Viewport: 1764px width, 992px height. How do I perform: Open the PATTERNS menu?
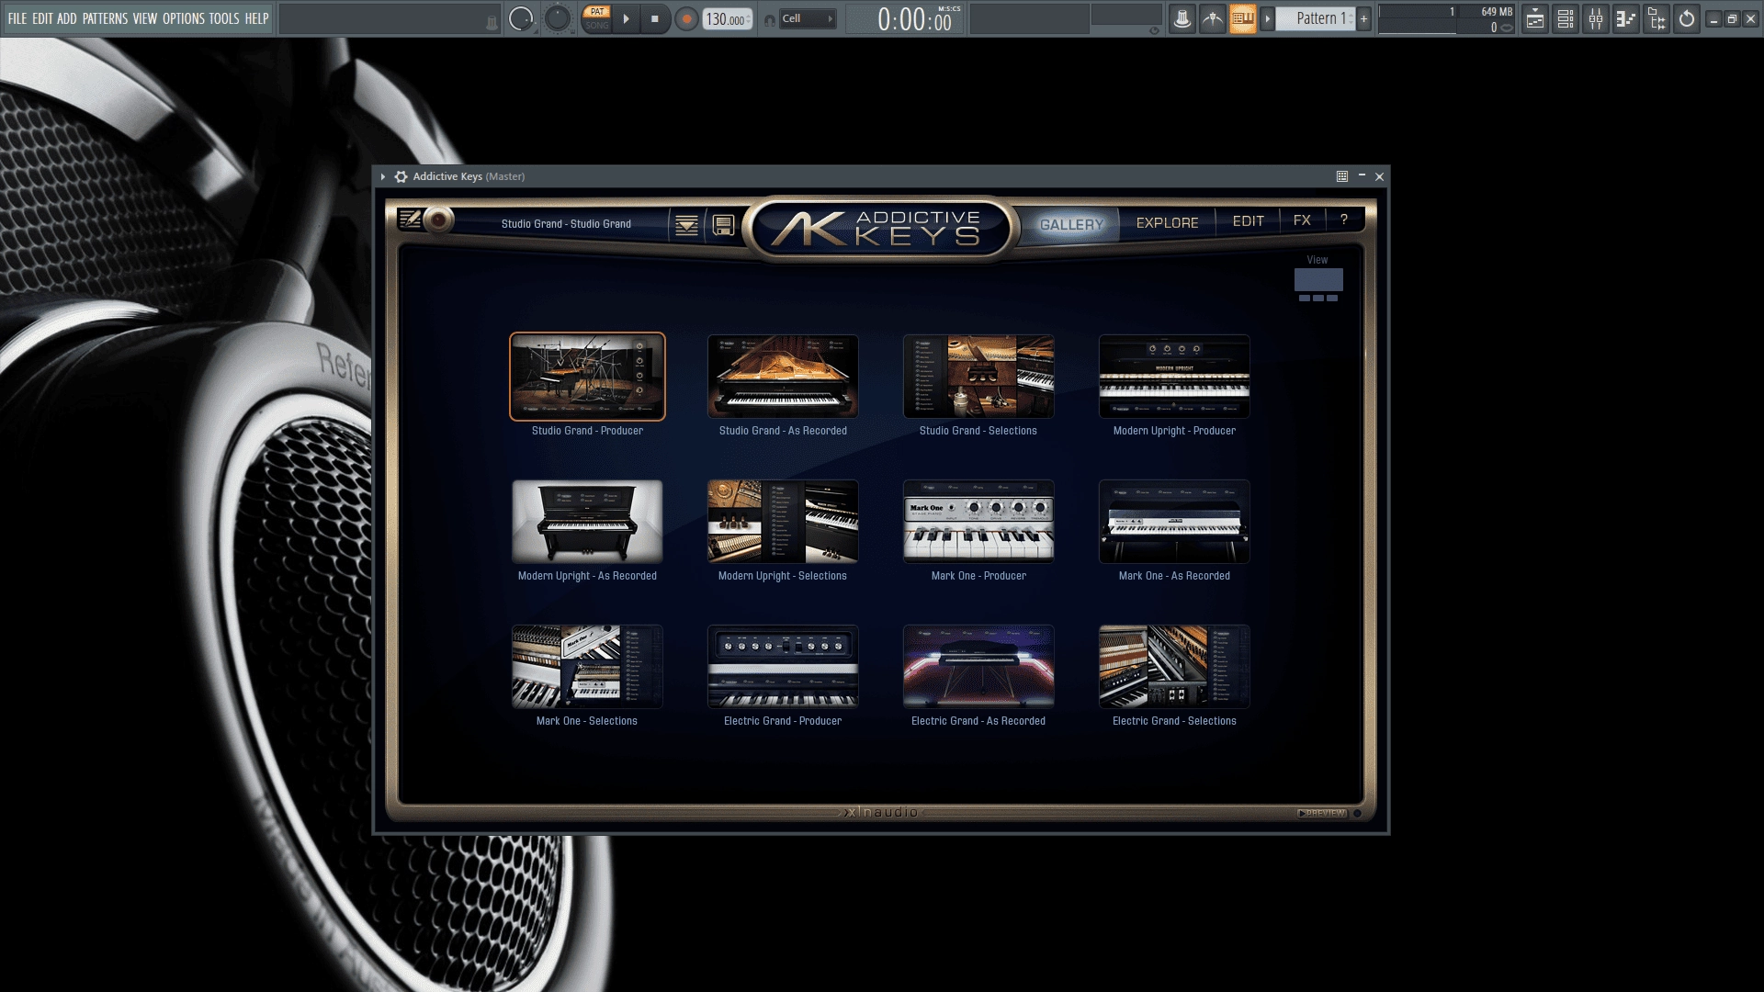[106, 18]
